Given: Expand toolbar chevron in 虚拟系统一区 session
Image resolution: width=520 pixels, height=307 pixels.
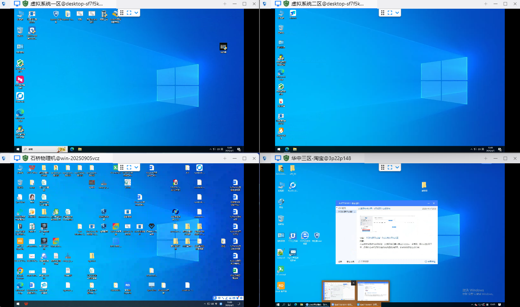Looking at the screenshot, I should 136,13.
